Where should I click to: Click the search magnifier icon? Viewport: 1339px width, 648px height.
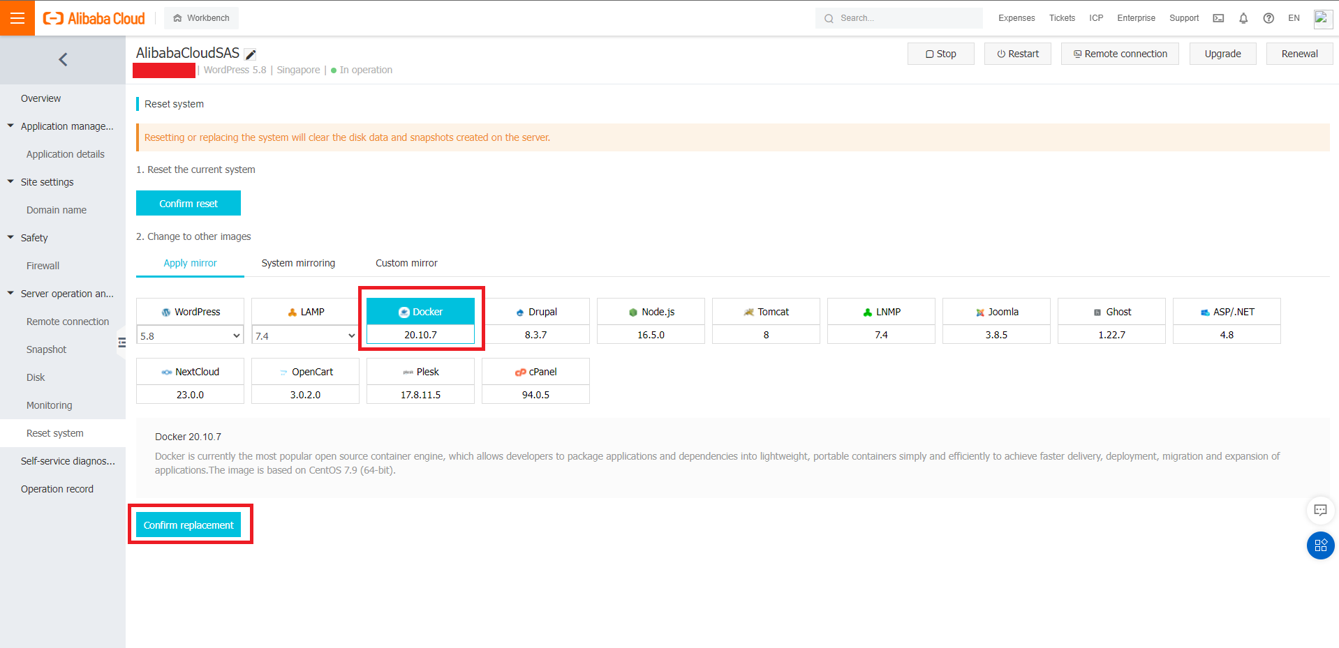click(829, 19)
